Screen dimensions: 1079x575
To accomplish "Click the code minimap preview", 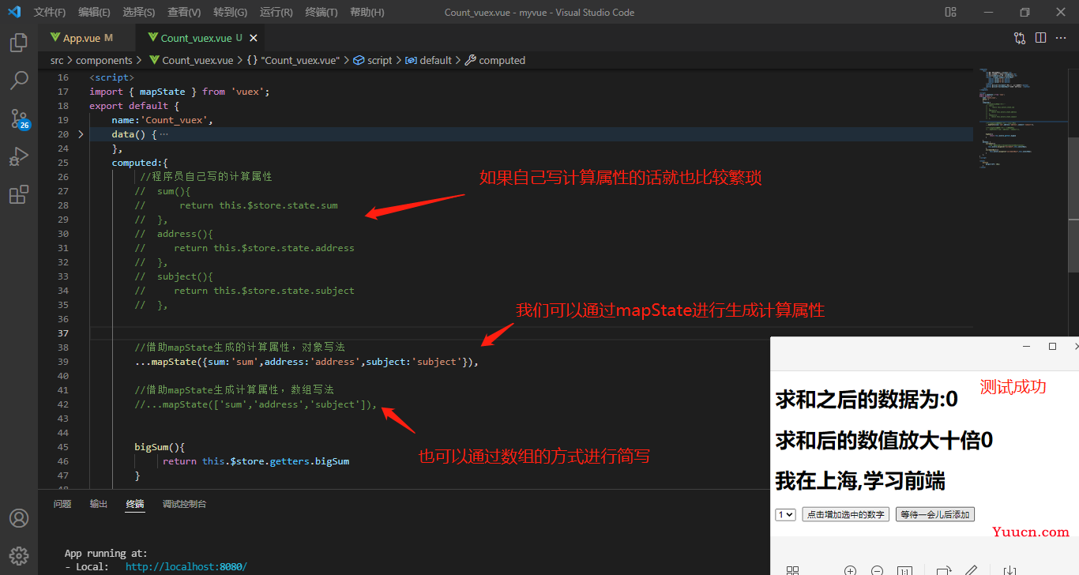I will point(1023,118).
